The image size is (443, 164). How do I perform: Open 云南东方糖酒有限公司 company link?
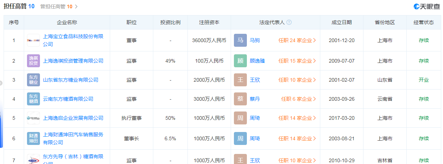tap(68, 99)
